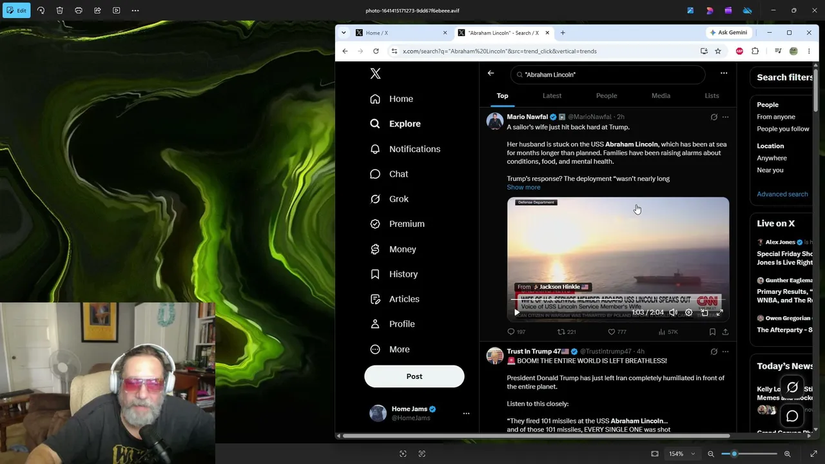The height and width of the screenshot is (464, 825).
Task: Start slideshow from the Photos toolbar
Action: click(116, 10)
